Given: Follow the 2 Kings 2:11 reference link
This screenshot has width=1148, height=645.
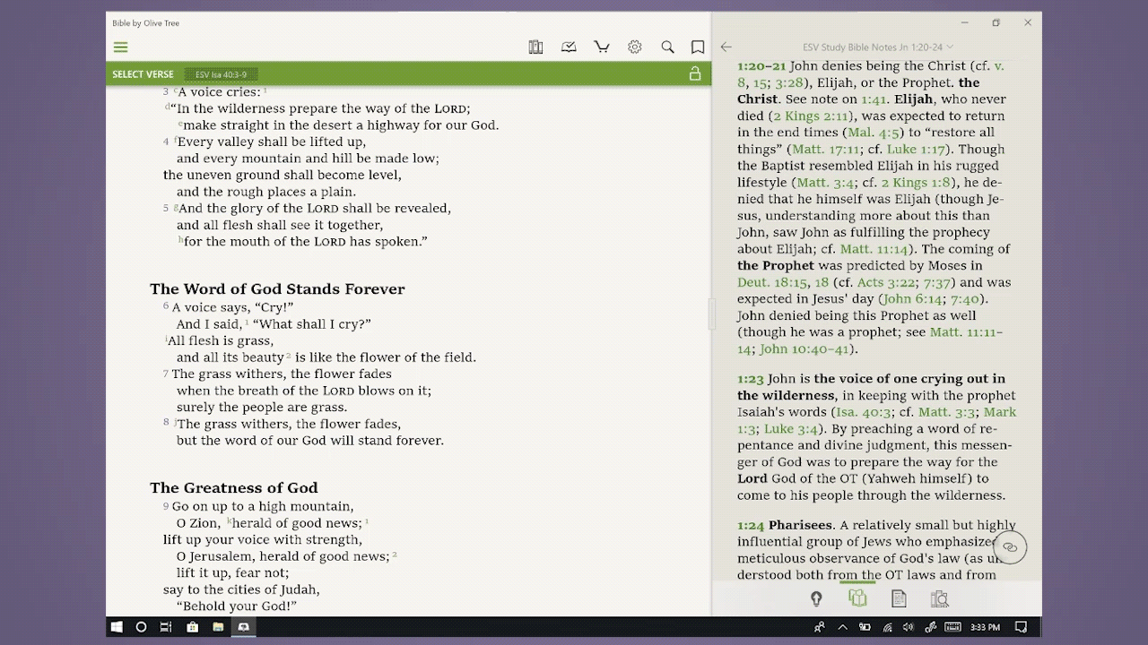Looking at the screenshot, I should (811, 116).
